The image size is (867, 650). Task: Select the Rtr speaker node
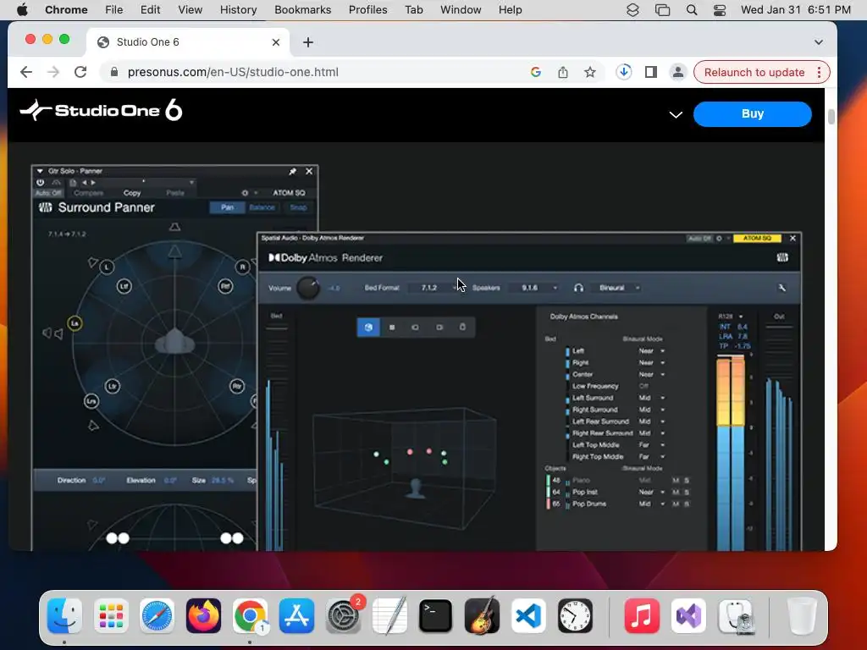pyautogui.click(x=237, y=386)
